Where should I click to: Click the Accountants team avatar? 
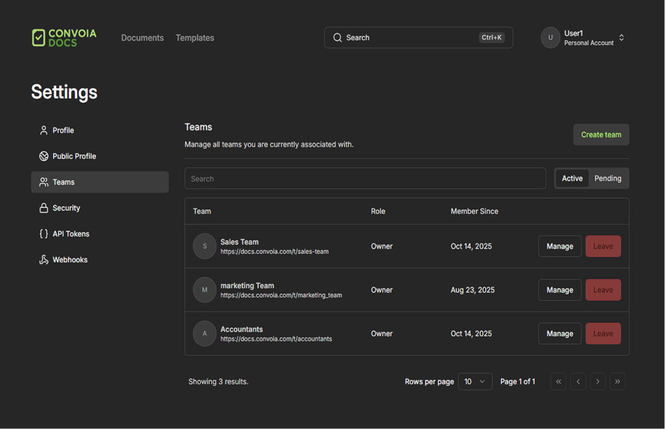click(205, 334)
